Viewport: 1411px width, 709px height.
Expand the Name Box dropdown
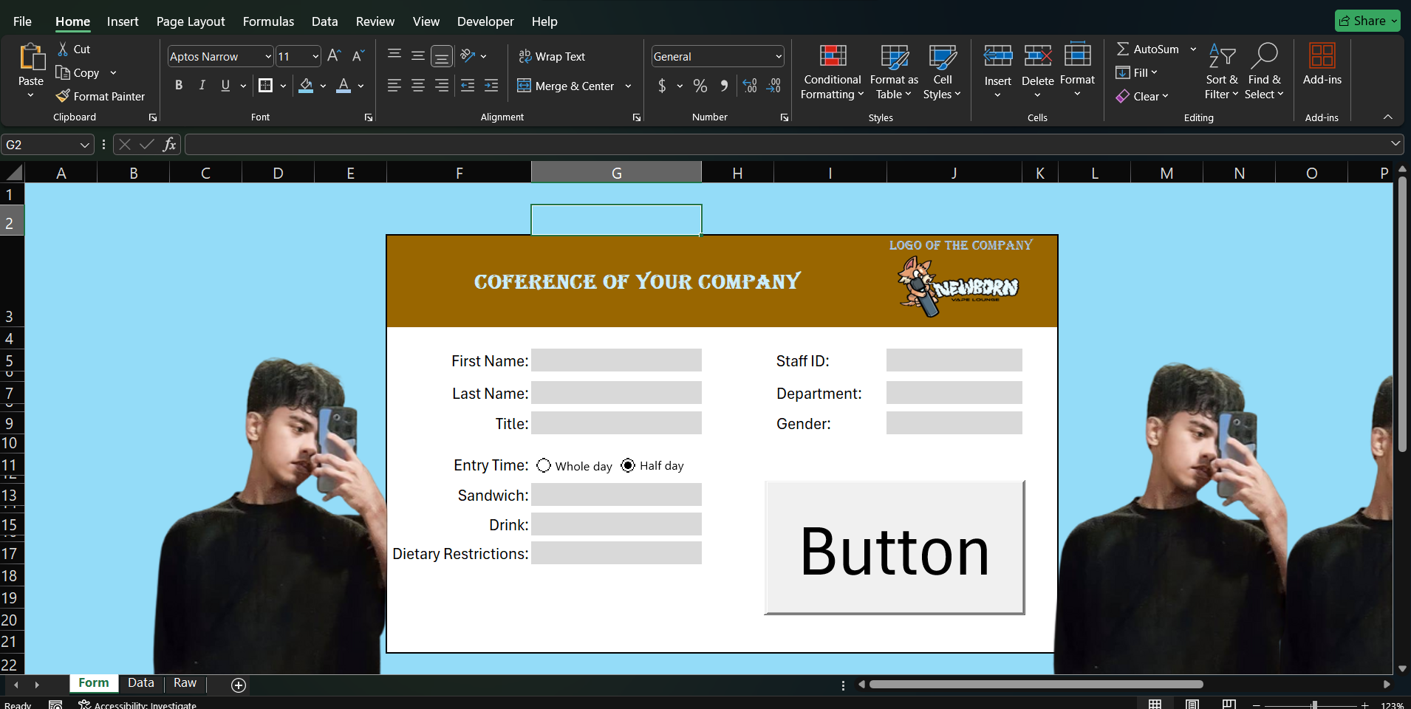tap(84, 145)
